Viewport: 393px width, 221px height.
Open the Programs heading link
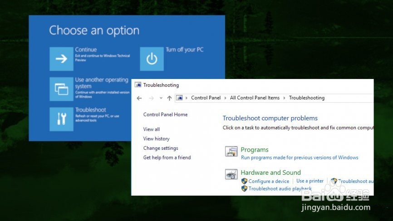coord(255,150)
